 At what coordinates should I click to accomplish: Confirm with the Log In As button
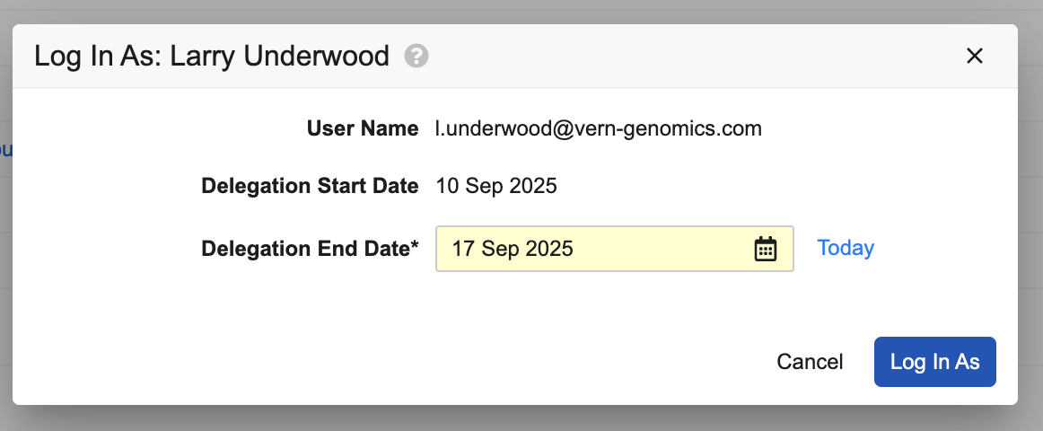934,362
